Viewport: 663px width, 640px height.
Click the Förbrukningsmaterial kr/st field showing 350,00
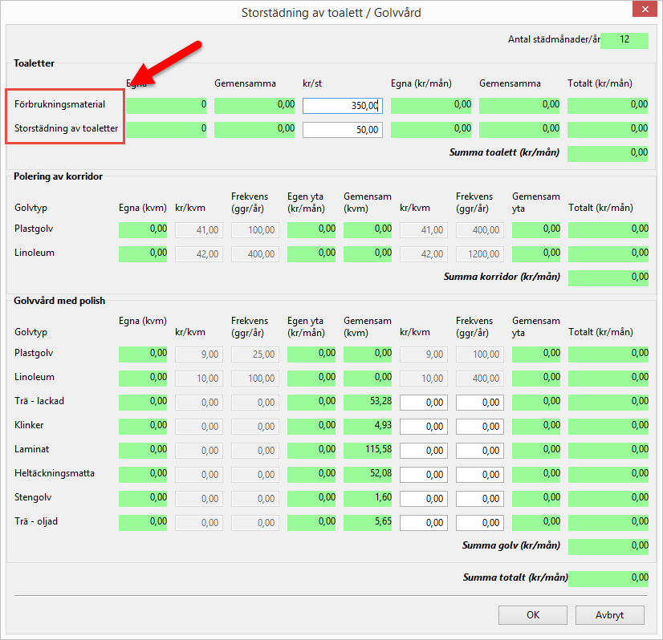[342, 105]
